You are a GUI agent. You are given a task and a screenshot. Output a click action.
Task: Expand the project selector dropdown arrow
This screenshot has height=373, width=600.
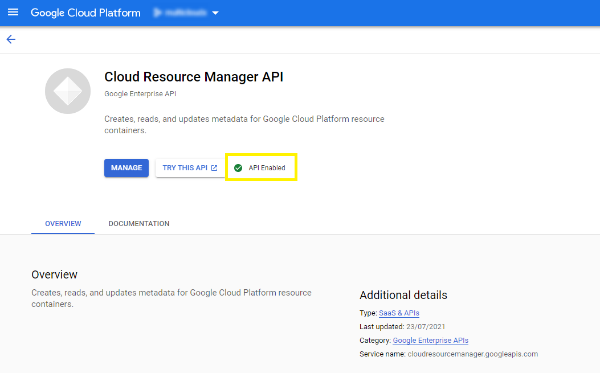pos(215,13)
